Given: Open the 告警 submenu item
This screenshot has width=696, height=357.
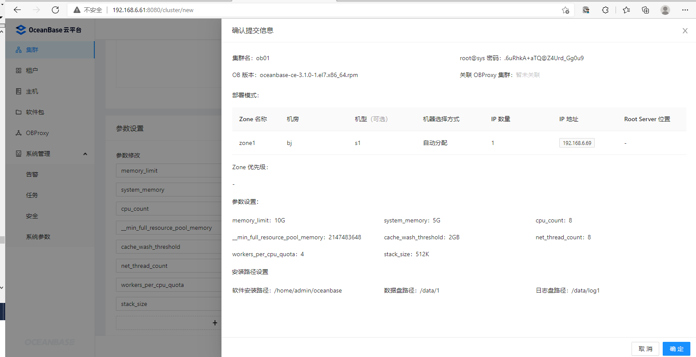Looking at the screenshot, I should 50,174.
